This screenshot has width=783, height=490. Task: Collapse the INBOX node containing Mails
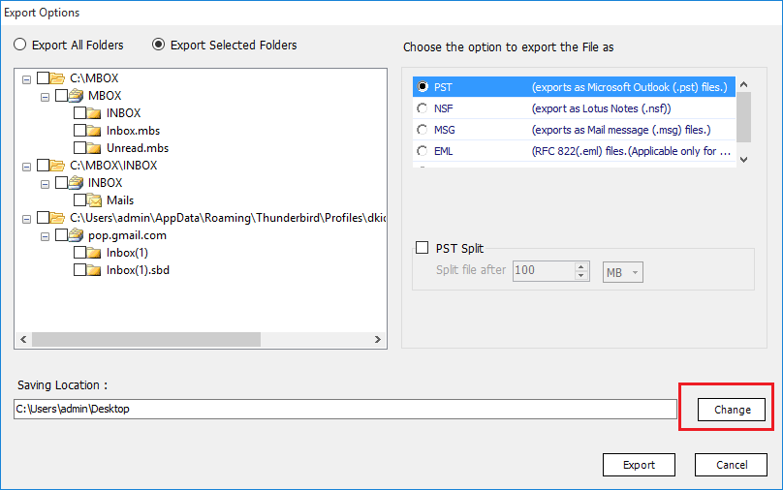pos(45,184)
